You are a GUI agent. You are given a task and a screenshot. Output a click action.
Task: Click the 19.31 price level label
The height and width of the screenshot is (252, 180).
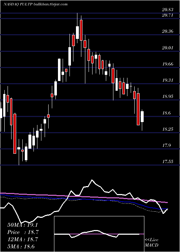point(168,80)
